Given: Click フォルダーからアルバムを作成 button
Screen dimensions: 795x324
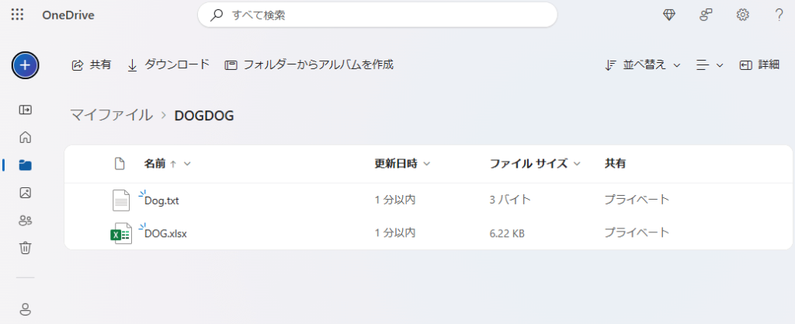Looking at the screenshot, I should pos(309,65).
